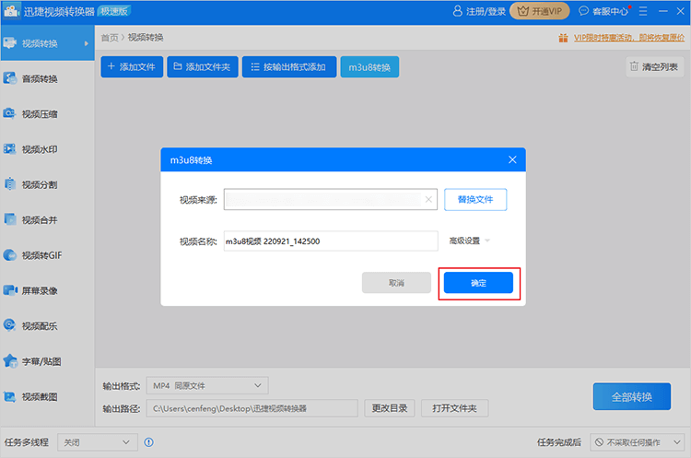Click the 视频名称 text field
The image size is (691, 458).
330,241
